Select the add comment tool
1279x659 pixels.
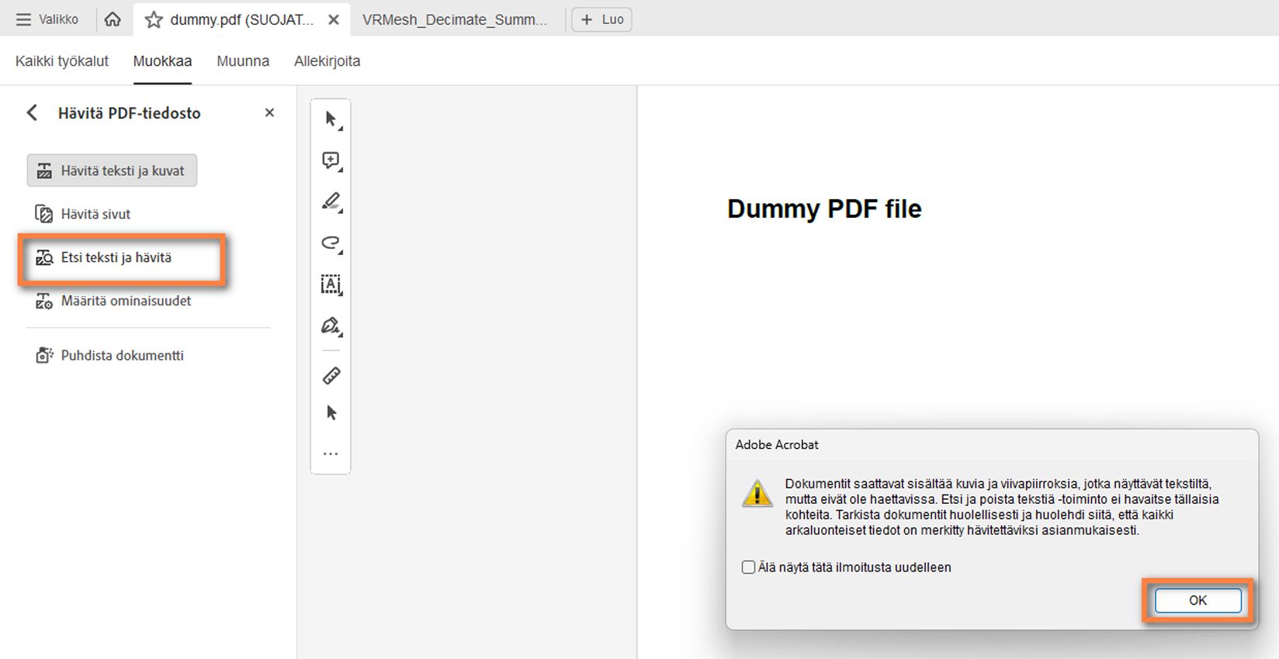coord(331,161)
